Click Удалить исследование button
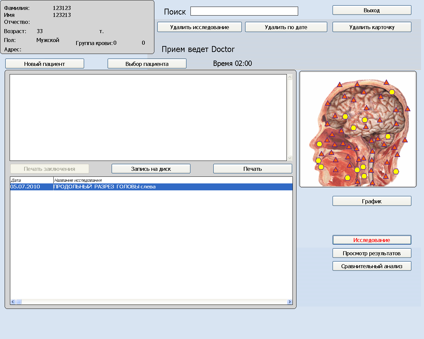Screen dimensions: 424x339 point(199,27)
